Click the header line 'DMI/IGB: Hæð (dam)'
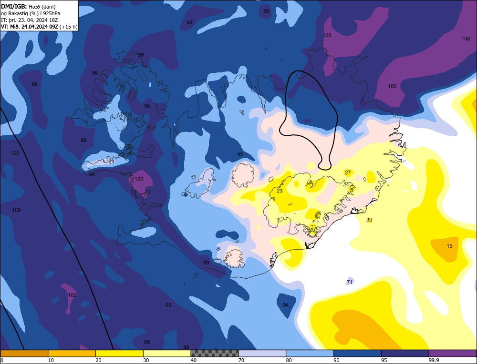The height and width of the screenshot is (364, 477). point(28,6)
